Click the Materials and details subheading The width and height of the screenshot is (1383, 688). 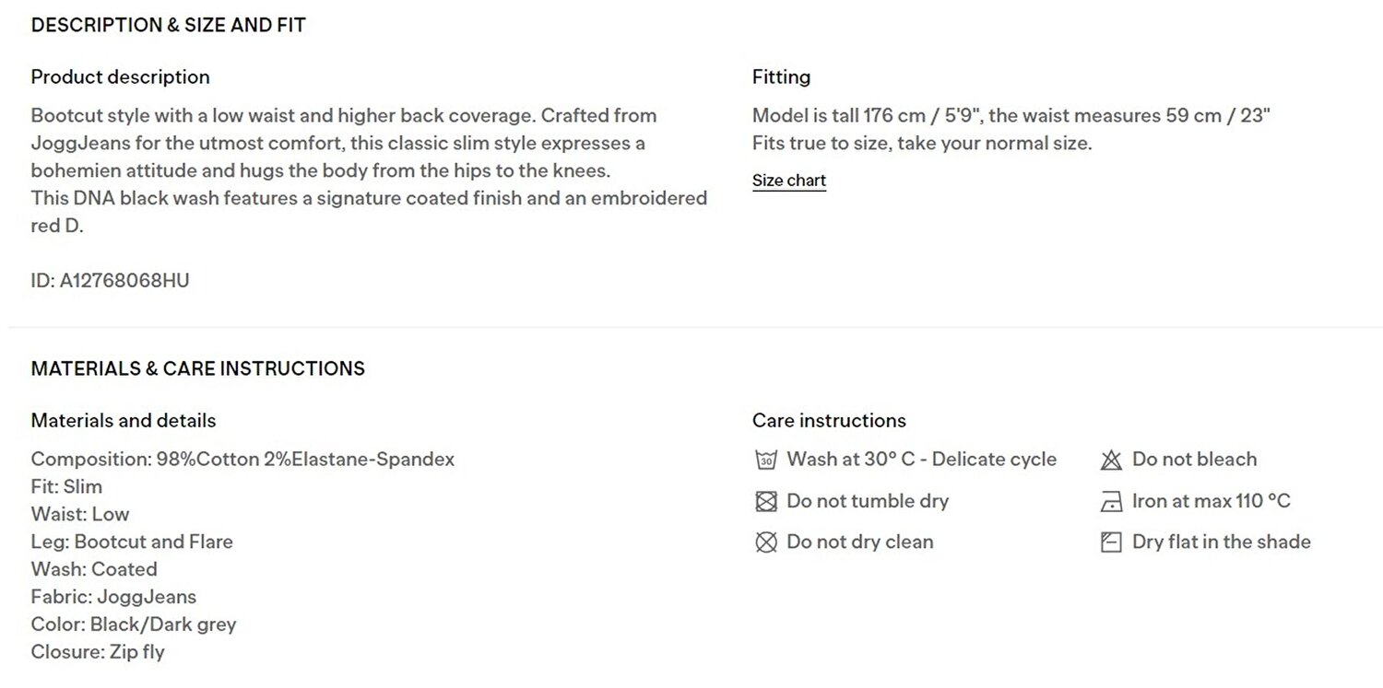(124, 421)
